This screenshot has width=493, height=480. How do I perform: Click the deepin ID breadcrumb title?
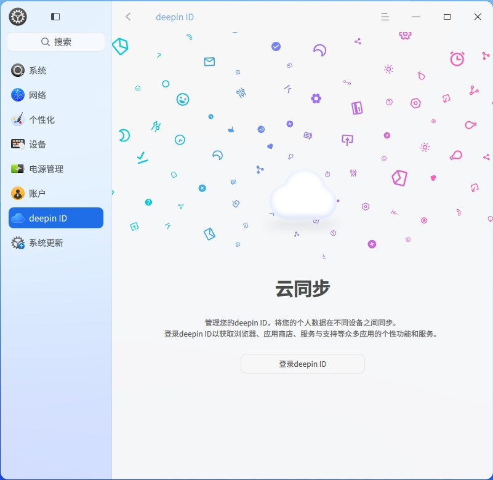pos(175,17)
